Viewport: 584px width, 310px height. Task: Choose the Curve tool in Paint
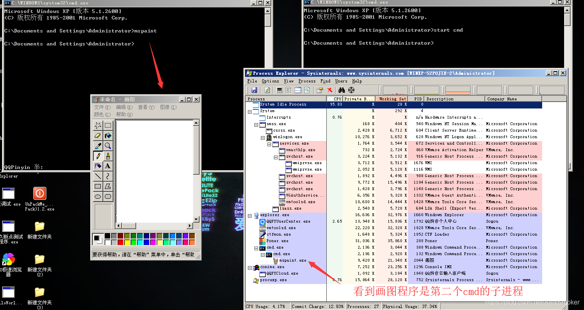108,176
